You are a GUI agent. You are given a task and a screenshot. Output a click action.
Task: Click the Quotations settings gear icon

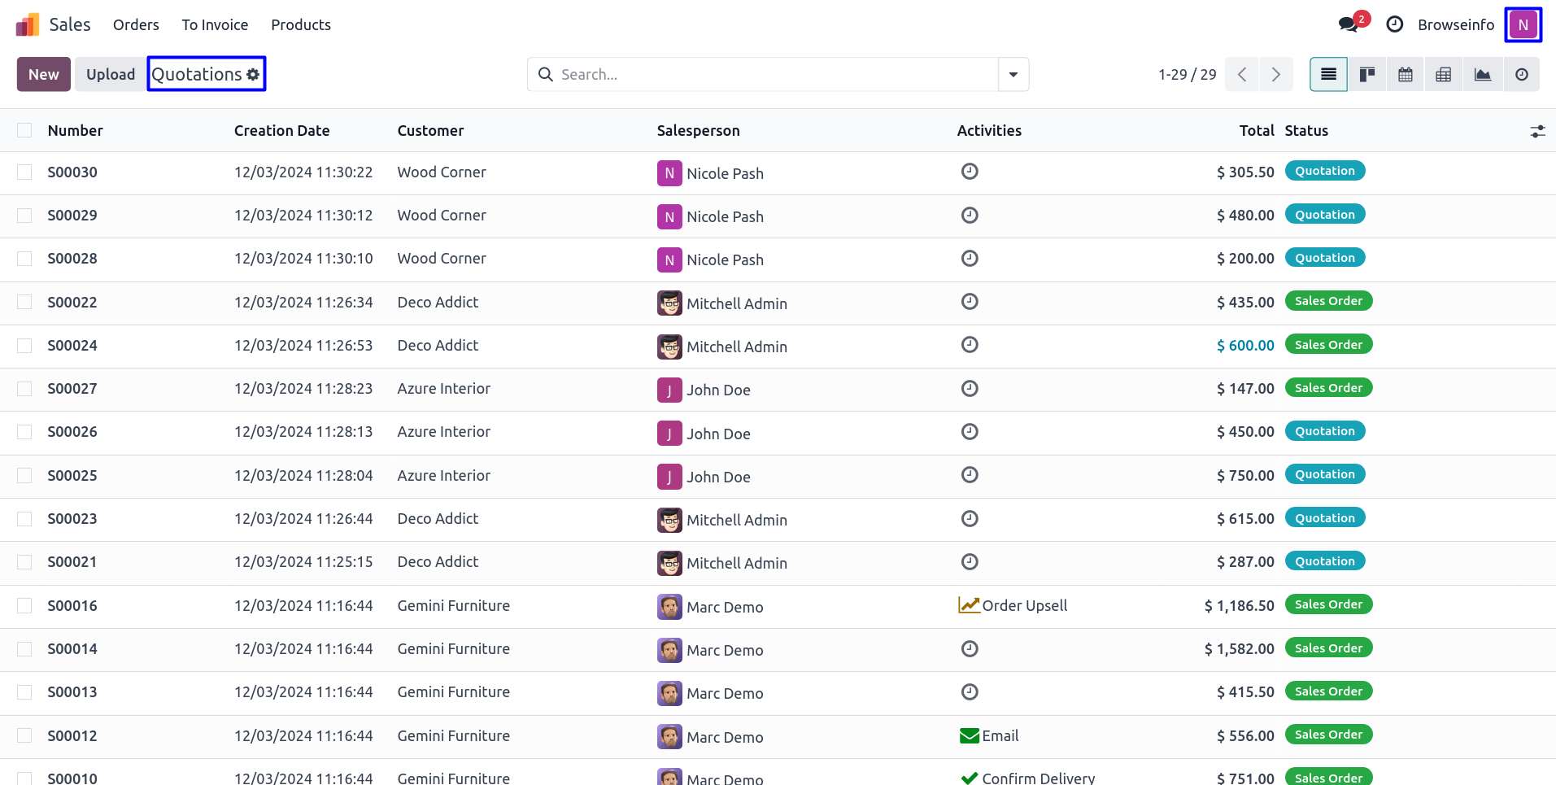pos(253,75)
